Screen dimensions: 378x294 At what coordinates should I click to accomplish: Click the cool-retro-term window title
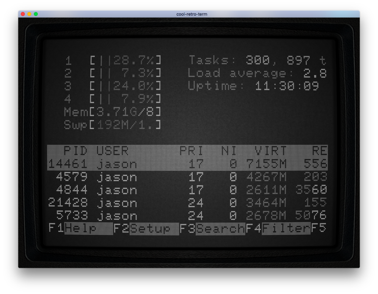click(192, 14)
